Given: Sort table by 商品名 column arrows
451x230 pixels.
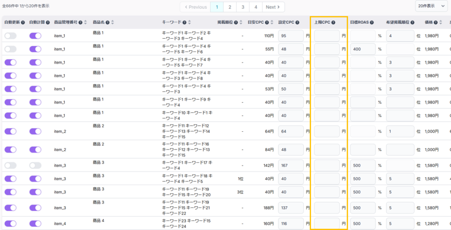Looking at the screenshot, I should tap(113, 22).
